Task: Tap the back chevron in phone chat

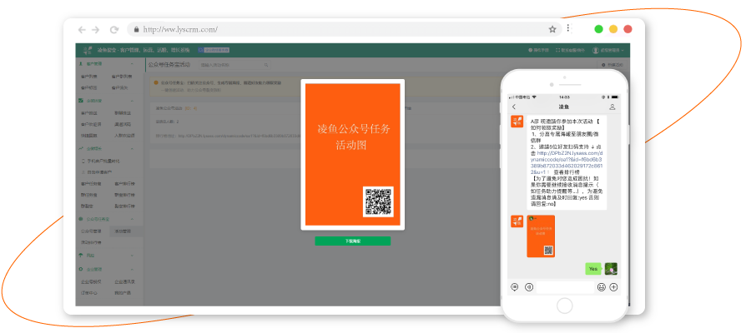Action: coord(514,107)
